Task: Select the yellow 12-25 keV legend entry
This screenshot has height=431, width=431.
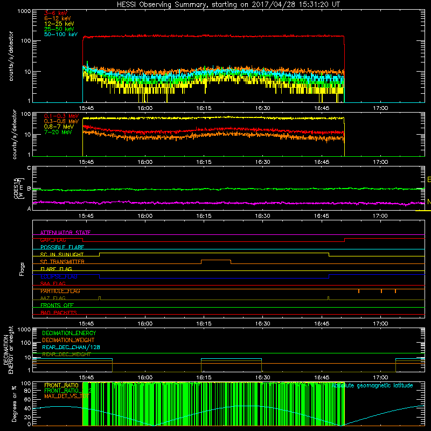Action: tap(59, 24)
